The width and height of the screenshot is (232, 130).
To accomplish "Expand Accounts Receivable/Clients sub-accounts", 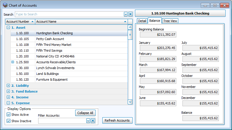I will click(x=13, y=62).
